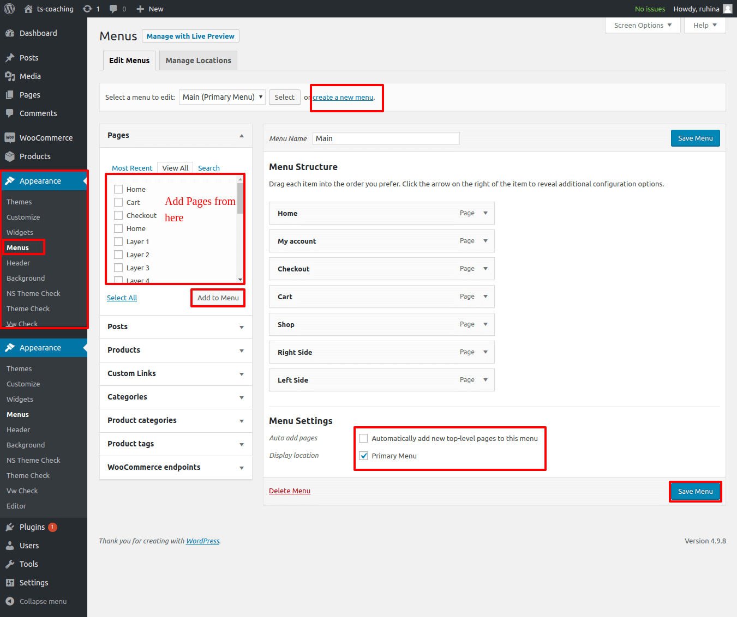This screenshot has width=737, height=617.
Task: Click the Plugins icon in sidebar
Action: [x=10, y=527]
